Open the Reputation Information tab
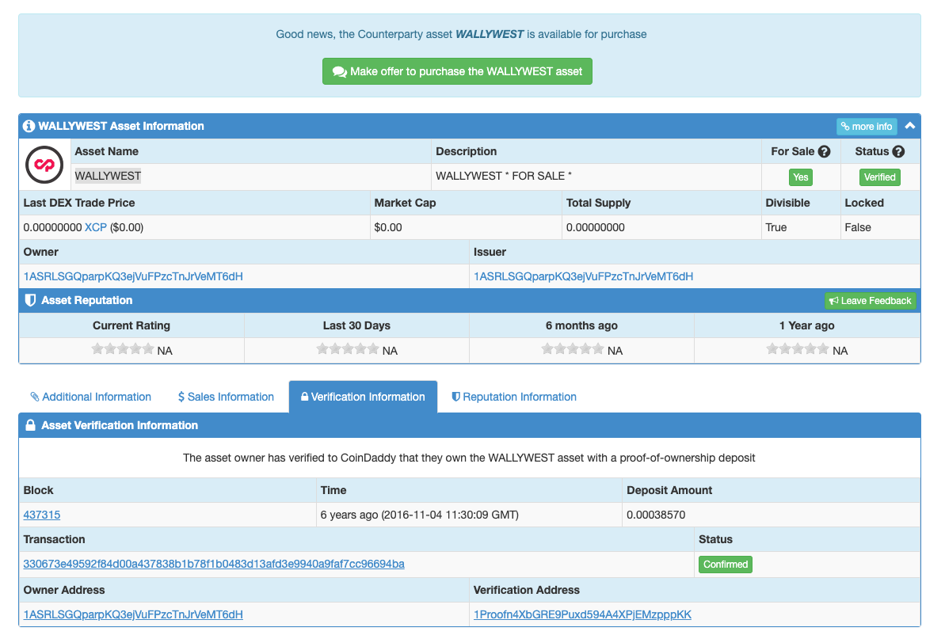Screen dimensions: 945x635 (x=514, y=397)
